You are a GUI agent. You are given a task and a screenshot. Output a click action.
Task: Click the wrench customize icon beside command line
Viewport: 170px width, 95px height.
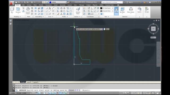tap(14, 89)
